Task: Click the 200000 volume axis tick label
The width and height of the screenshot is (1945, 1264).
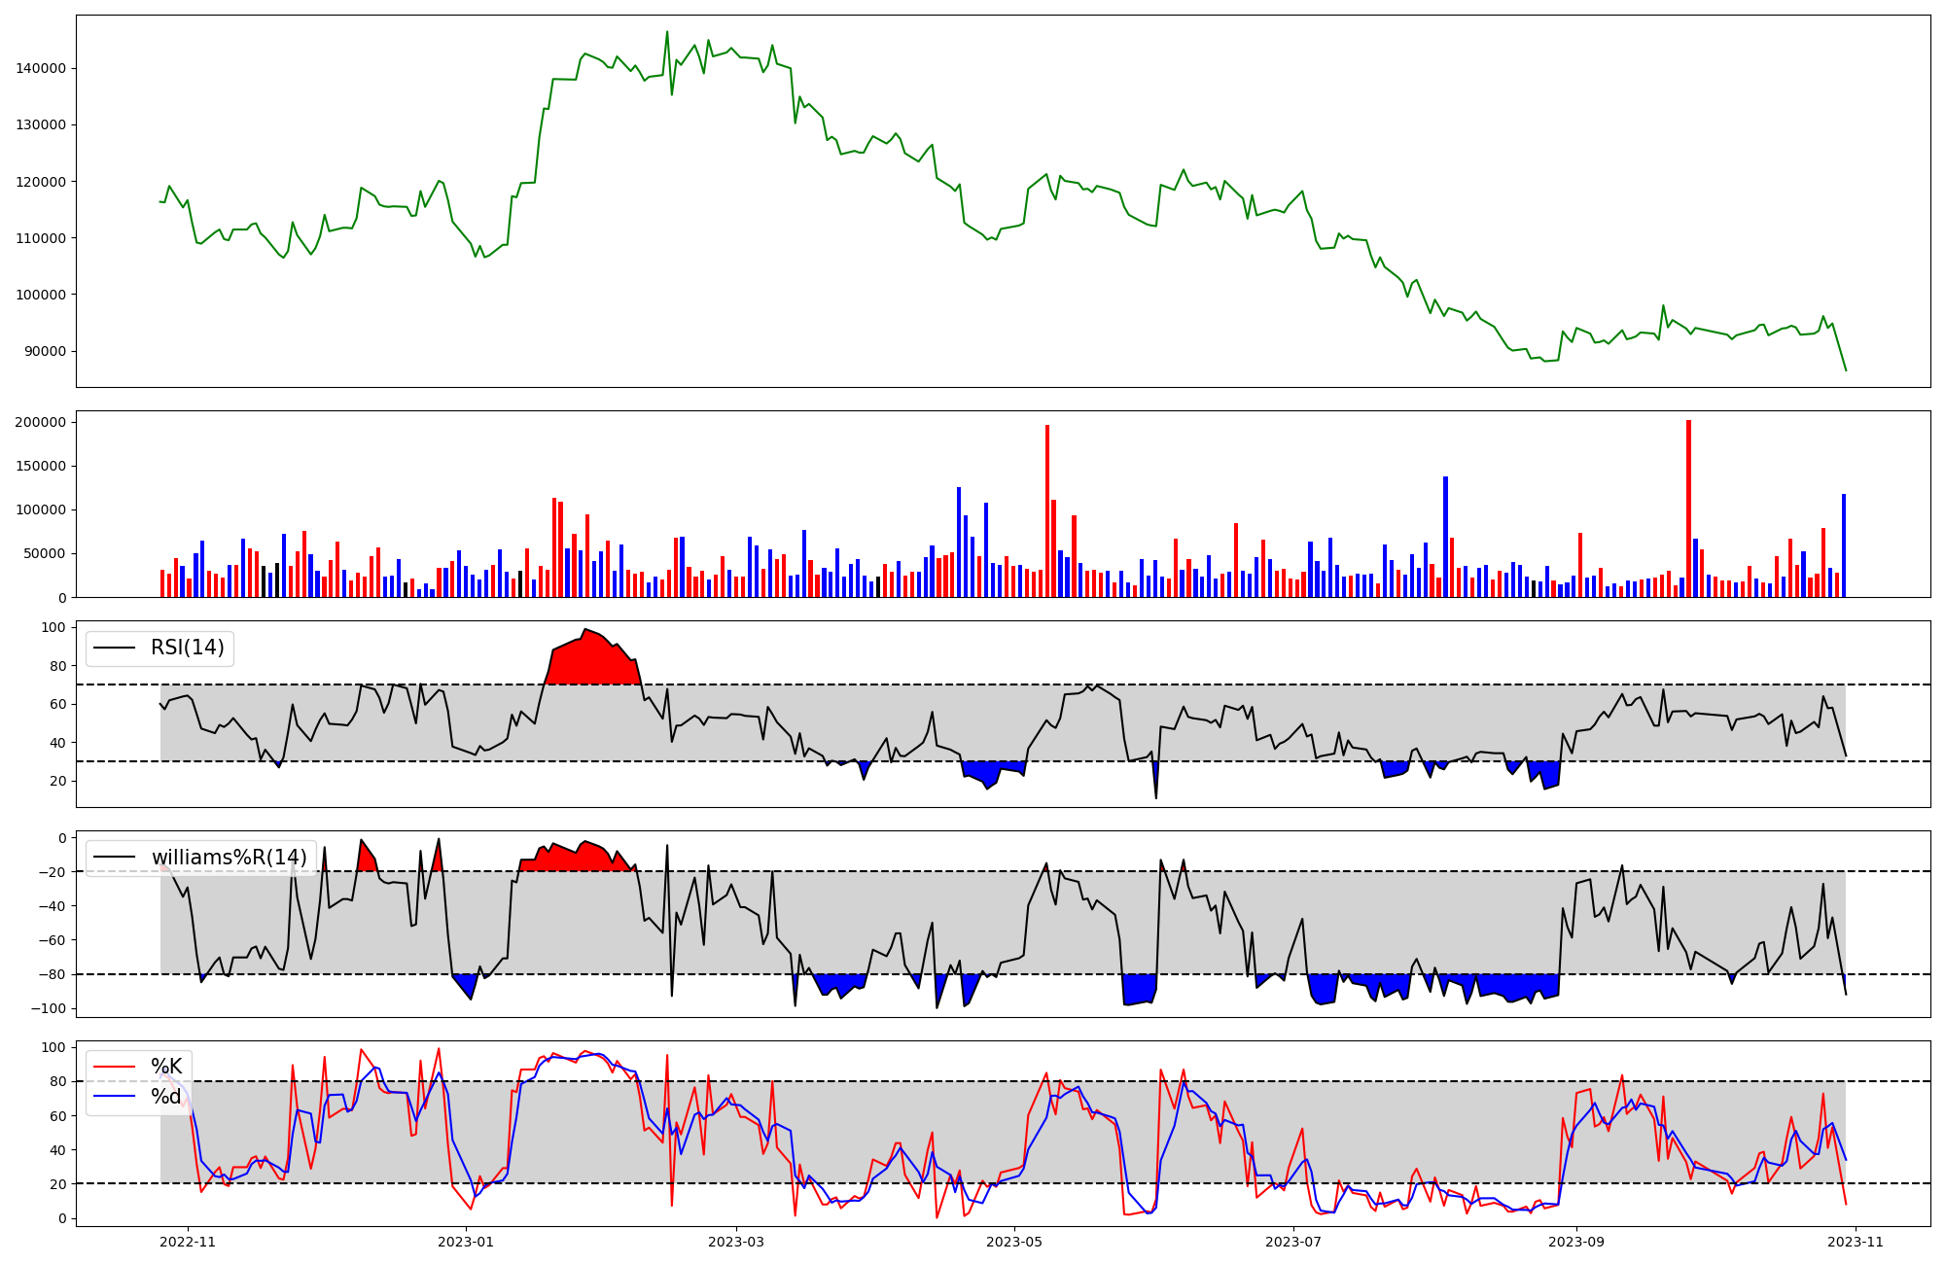Action: (40, 422)
